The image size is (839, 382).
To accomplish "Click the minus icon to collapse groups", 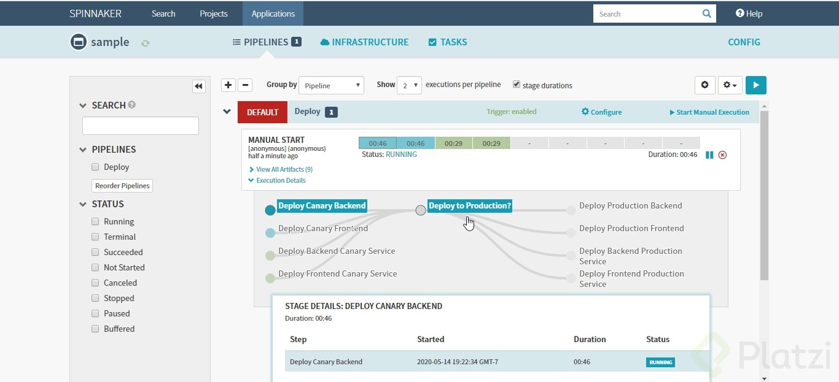I will pos(244,85).
